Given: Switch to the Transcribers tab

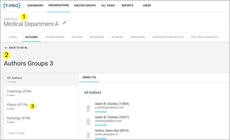Looking at the screenshot, I should [x=55, y=37].
